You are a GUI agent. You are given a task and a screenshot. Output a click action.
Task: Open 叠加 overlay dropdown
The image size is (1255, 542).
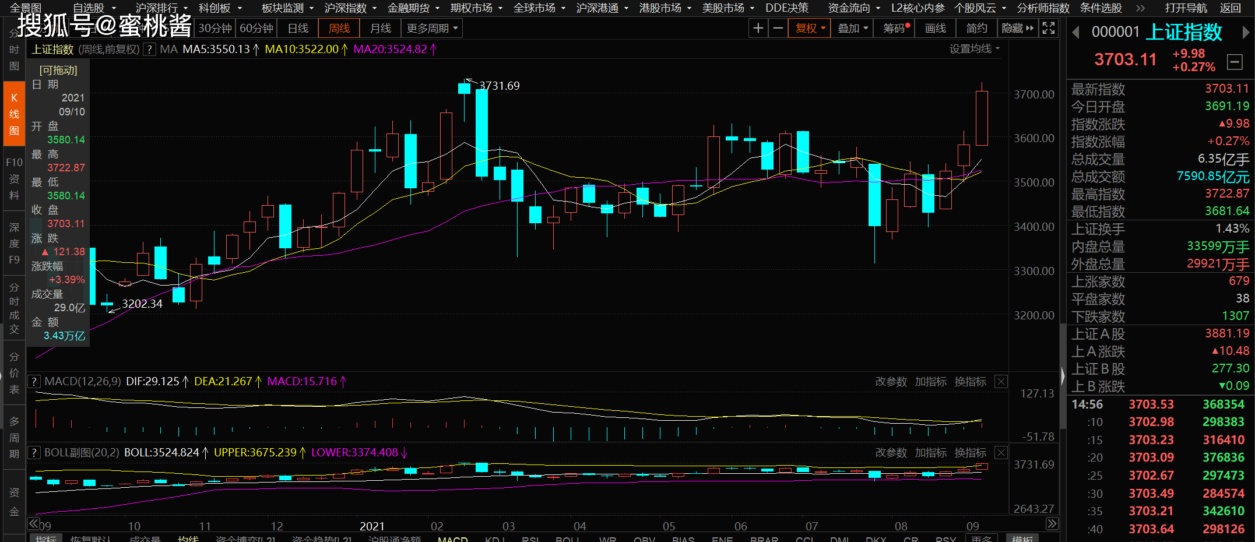click(852, 28)
